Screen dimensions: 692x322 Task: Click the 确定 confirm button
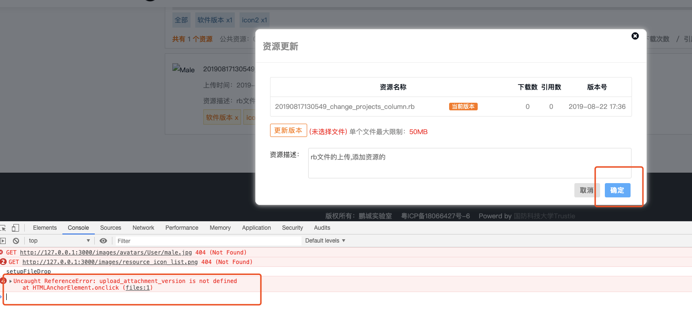617,190
